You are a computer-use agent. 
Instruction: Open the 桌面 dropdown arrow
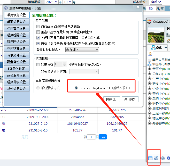click(x=166, y=47)
